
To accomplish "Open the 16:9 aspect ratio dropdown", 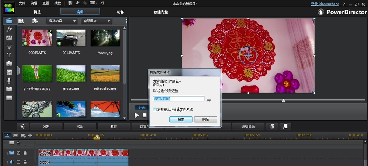I will click(x=94, y=3).
